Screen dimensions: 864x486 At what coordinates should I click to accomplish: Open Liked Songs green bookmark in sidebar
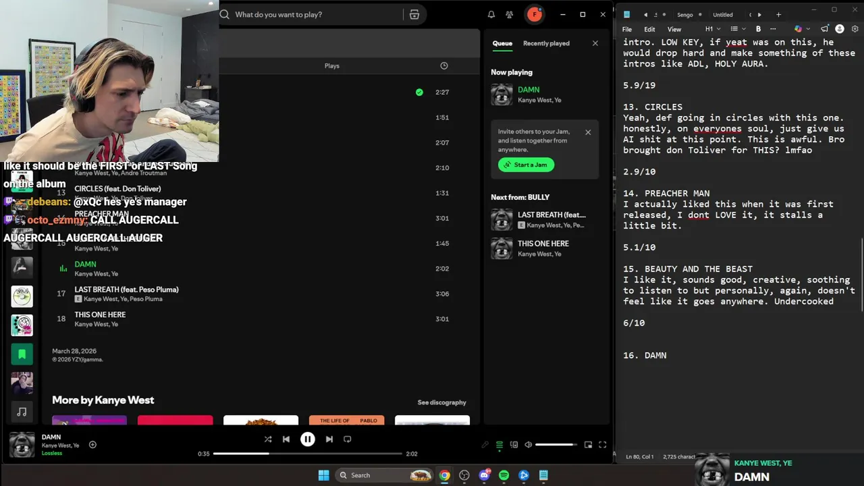22,354
